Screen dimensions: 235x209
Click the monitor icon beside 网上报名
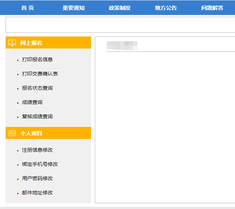coord(12,43)
